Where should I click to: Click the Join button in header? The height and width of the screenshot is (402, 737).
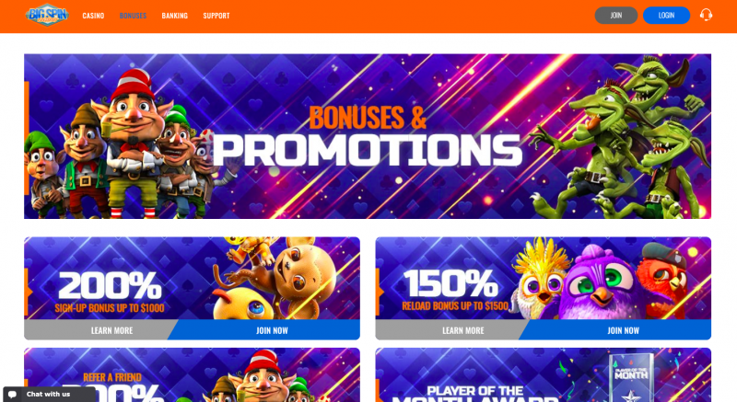[615, 16]
